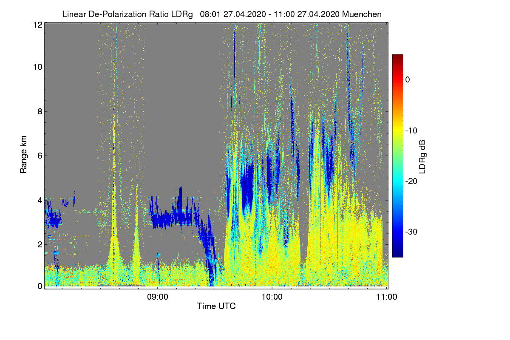Viewport: 510px width, 340px height.
Task: Click the '11:00' time axis label
Action: (x=387, y=297)
